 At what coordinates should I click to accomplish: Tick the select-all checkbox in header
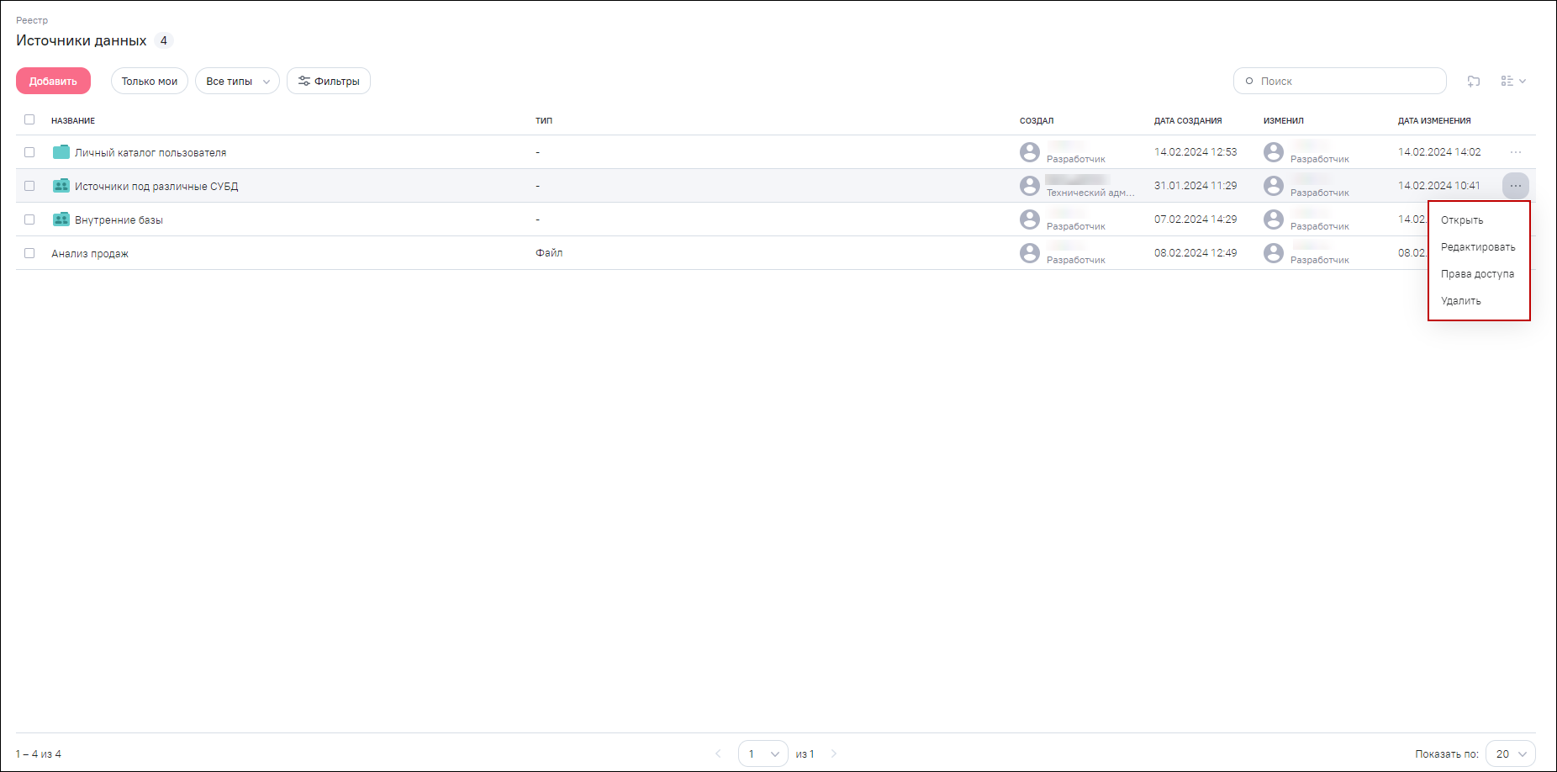[29, 119]
